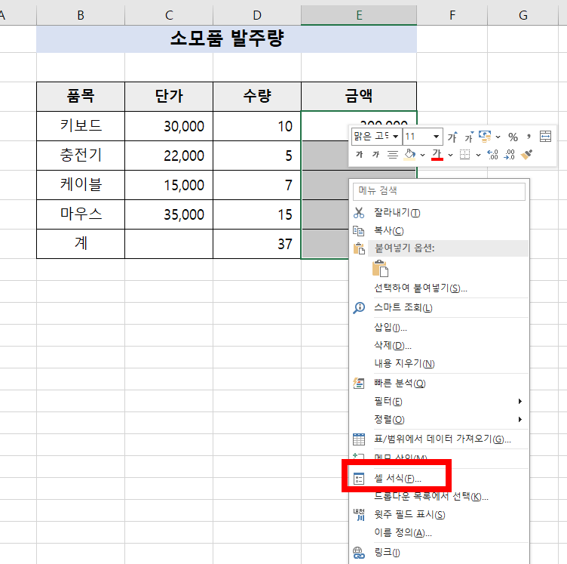The width and height of the screenshot is (567, 564).
Task: Decrease decimal places
Action: (x=509, y=155)
